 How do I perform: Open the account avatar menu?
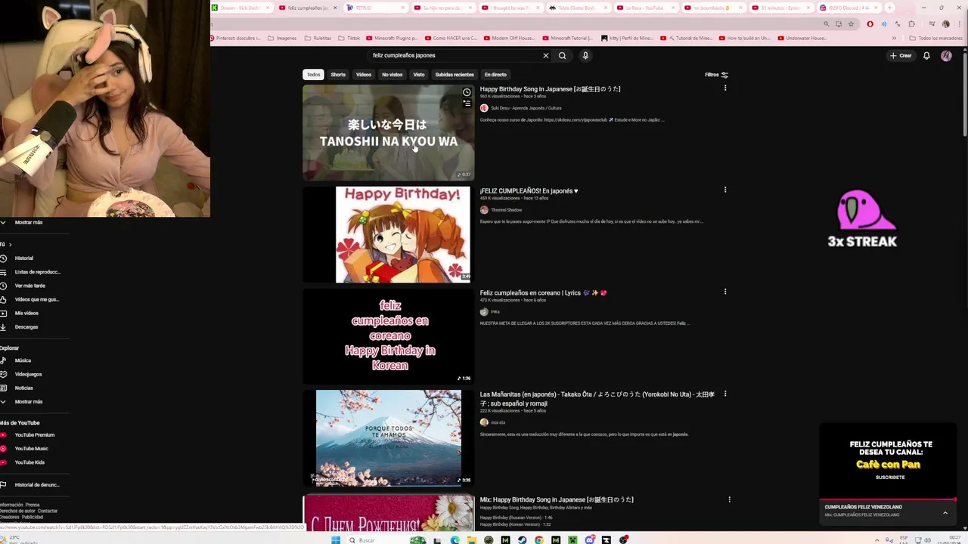coord(946,55)
